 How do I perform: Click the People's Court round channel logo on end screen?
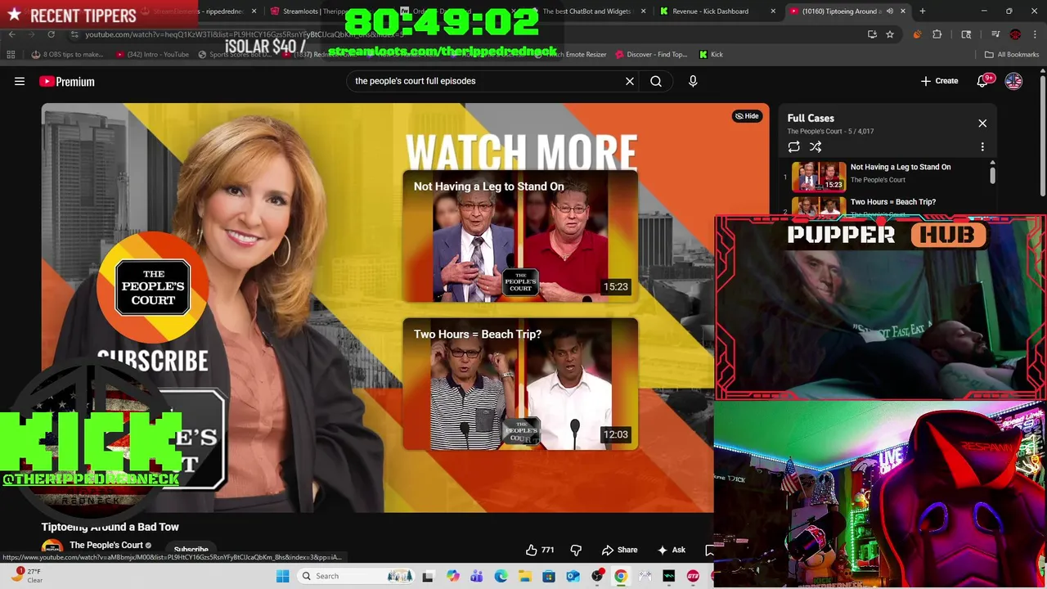coord(153,287)
